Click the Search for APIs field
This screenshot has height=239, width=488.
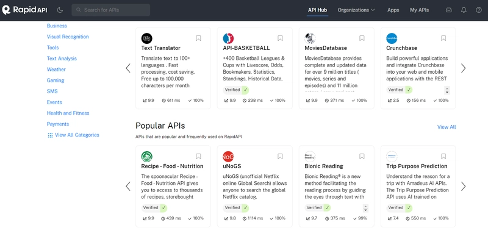[111, 10]
